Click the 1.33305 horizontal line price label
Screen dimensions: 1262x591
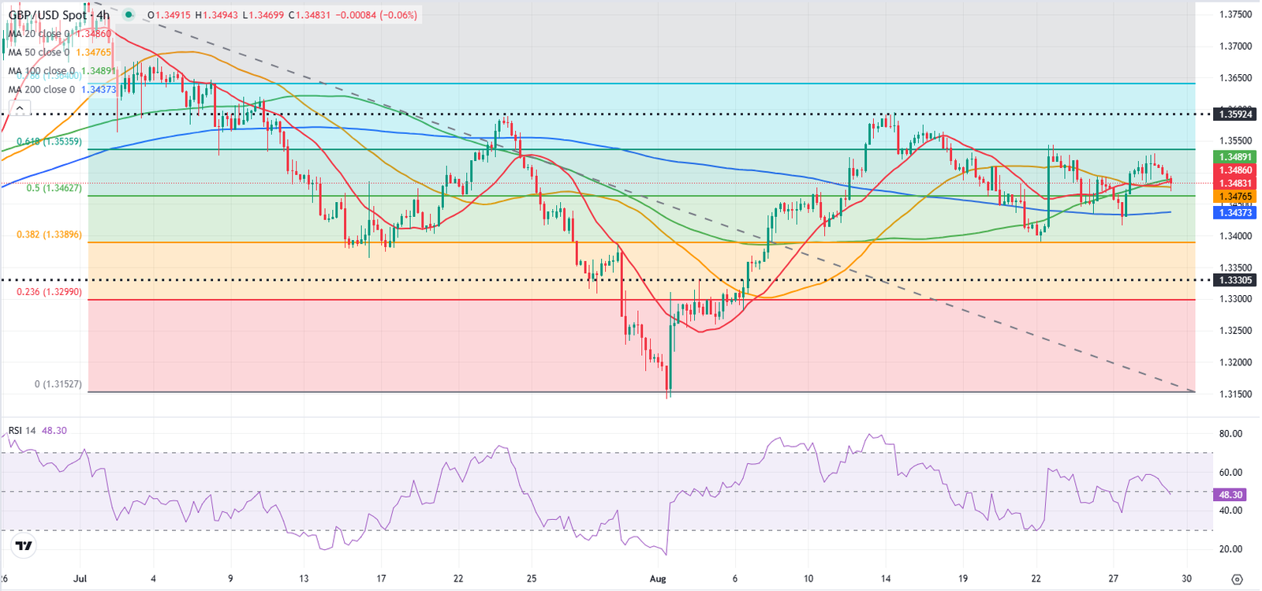coord(1236,280)
